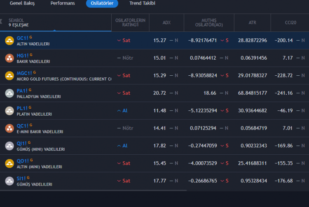This screenshot has width=309, height=207.
Task: Select the Osilatörler tab
Action: pyautogui.click(x=102, y=3)
